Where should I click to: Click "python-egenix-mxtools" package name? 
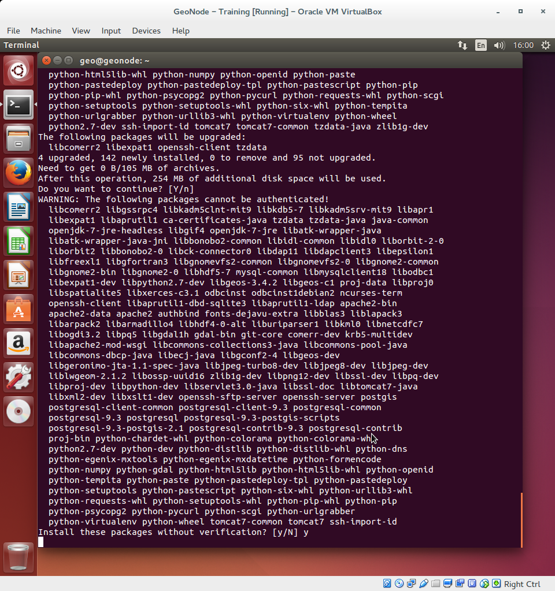[103, 459]
